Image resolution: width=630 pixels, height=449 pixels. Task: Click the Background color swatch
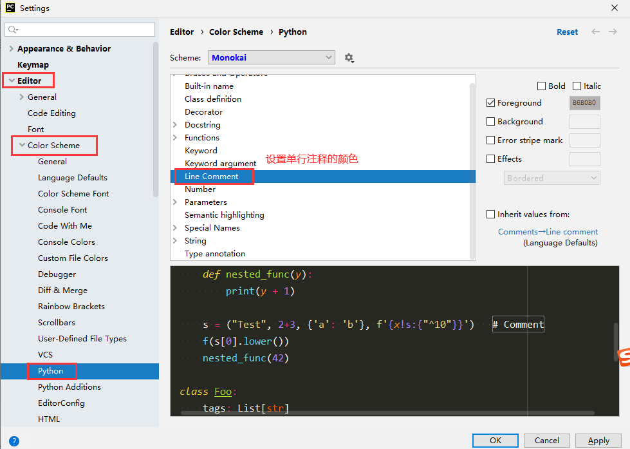tap(584, 122)
